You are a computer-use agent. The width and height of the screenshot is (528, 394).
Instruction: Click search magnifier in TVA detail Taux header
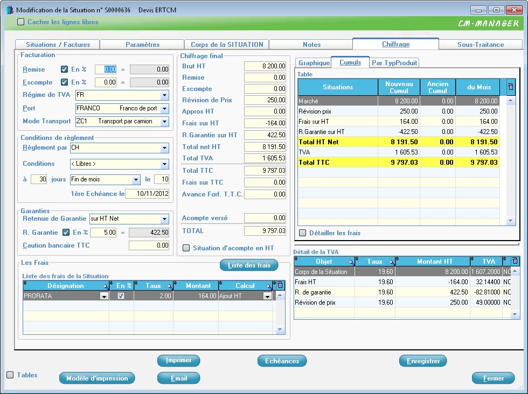point(392,262)
